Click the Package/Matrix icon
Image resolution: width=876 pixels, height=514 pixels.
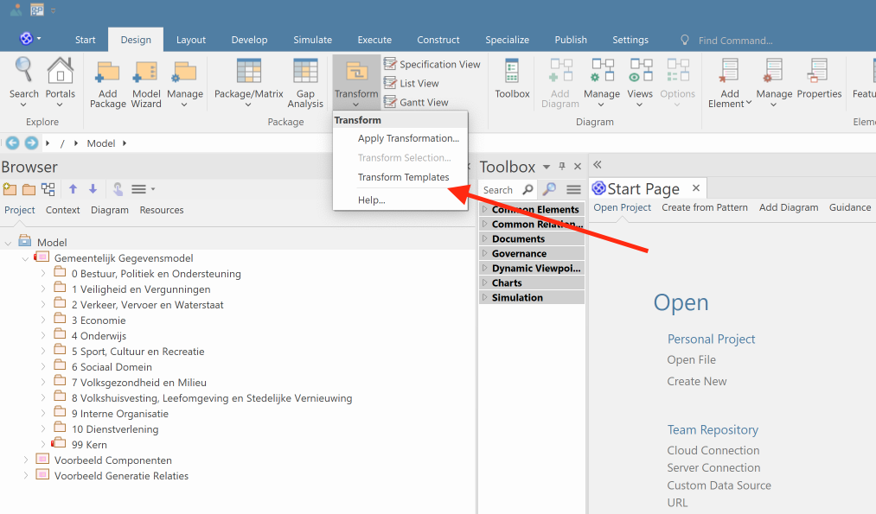click(248, 73)
